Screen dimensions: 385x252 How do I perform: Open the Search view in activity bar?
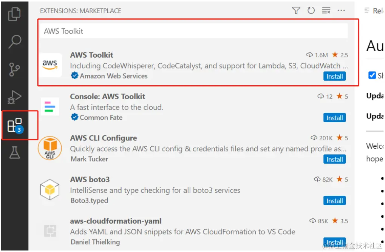(x=14, y=41)
